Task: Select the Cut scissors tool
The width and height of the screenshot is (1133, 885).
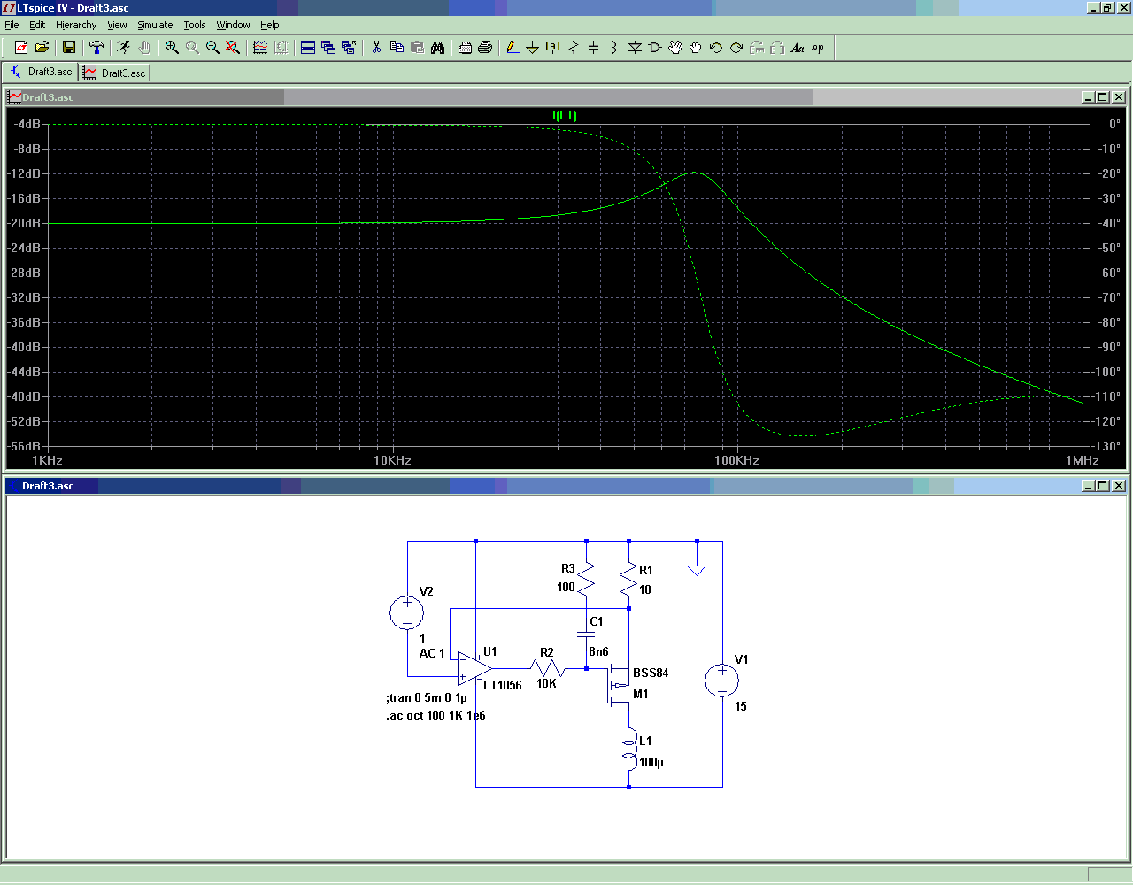Action: (376, 48)
